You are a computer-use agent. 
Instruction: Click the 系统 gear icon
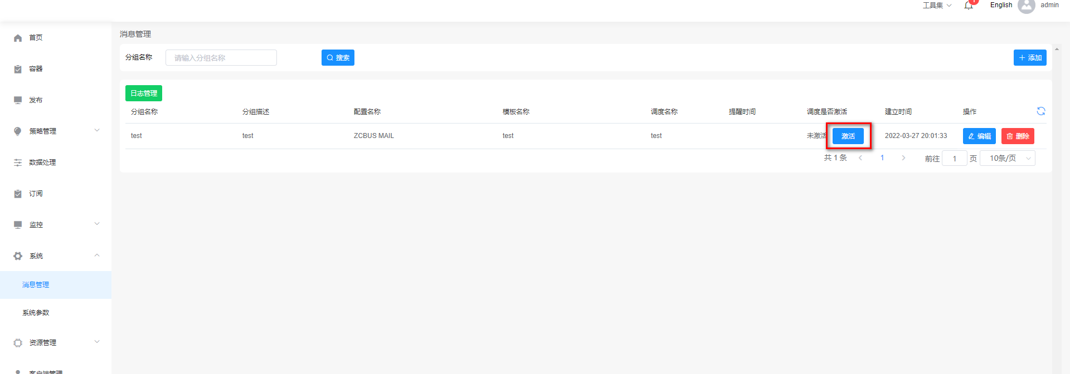point(18,256)
